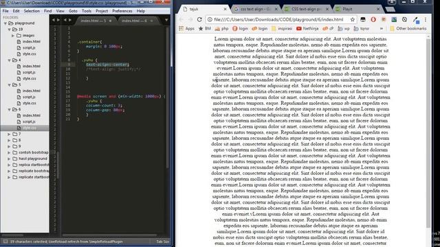Screen dimensions: 440x247
Task: Select the highlighted style.css in folder 6
Action: click(29, 128)
